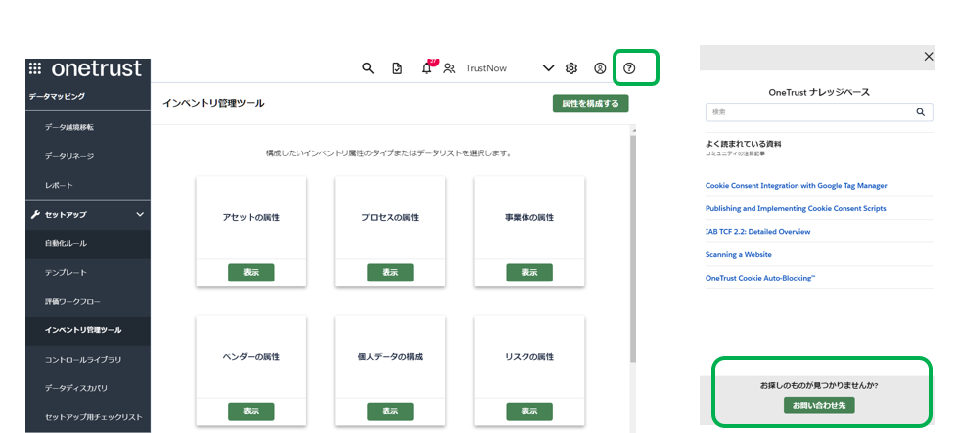Click the 属性を構成する button
Image resolution: width=958 pixels, height=433 pixels.
coord(590,104)
